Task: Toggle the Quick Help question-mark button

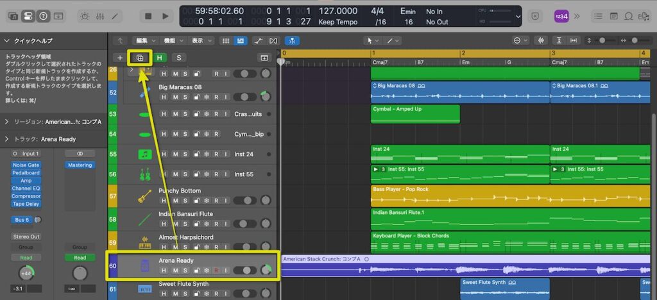Action: (x=43, y=16)
